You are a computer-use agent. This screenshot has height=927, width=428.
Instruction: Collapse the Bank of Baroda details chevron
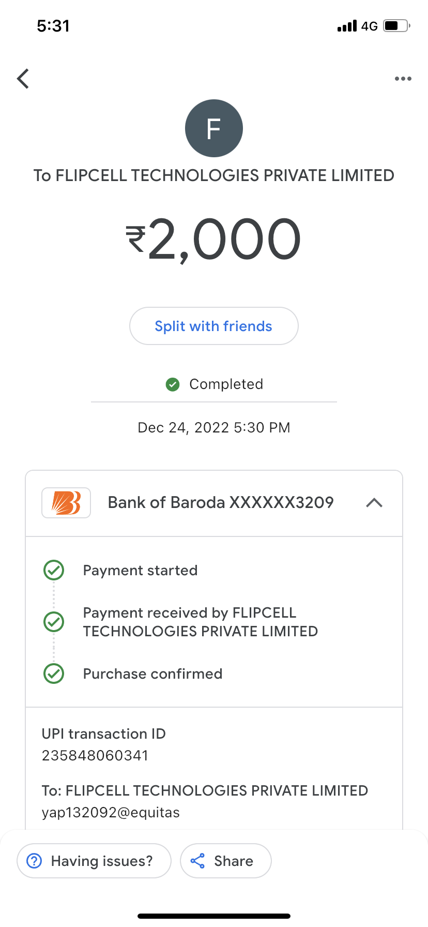tap(374, 503)
